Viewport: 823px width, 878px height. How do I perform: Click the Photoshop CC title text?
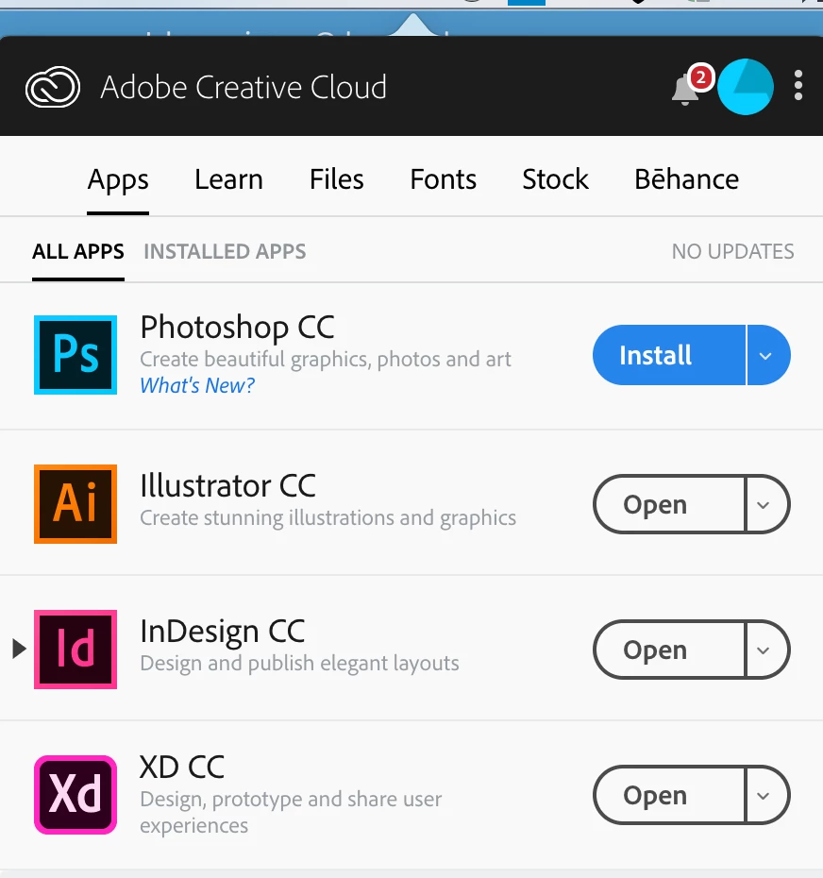pyautogui.click(x=238, y=328)
